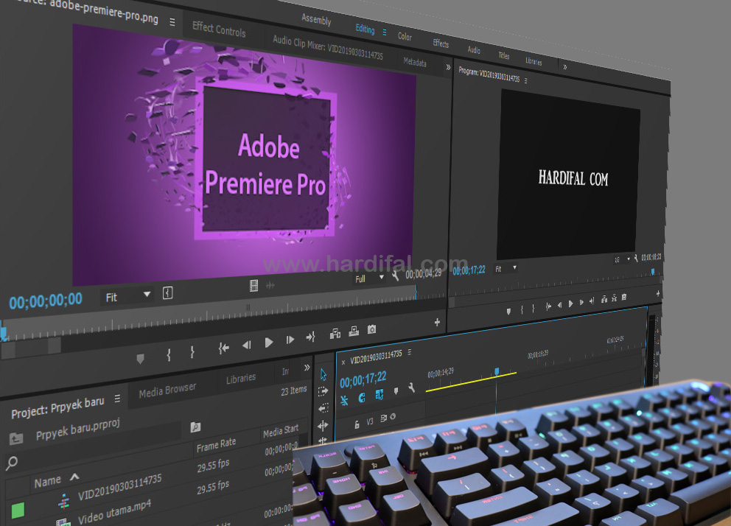The height and width of the screenshot is (526, 731).
Task: Click the timeline playhead marker
Action: pos(497,371)
